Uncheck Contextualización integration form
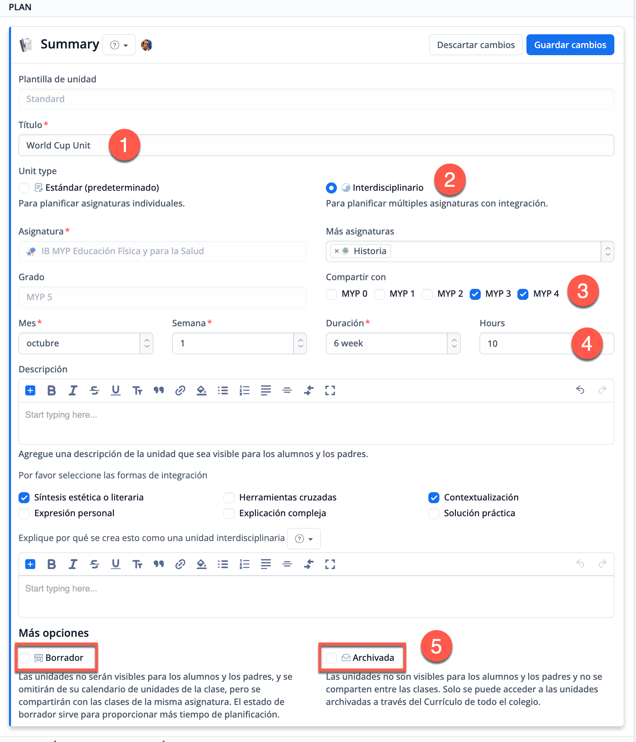Image resolution: width=636 pixels, height=742 pixels. (434, 498)
